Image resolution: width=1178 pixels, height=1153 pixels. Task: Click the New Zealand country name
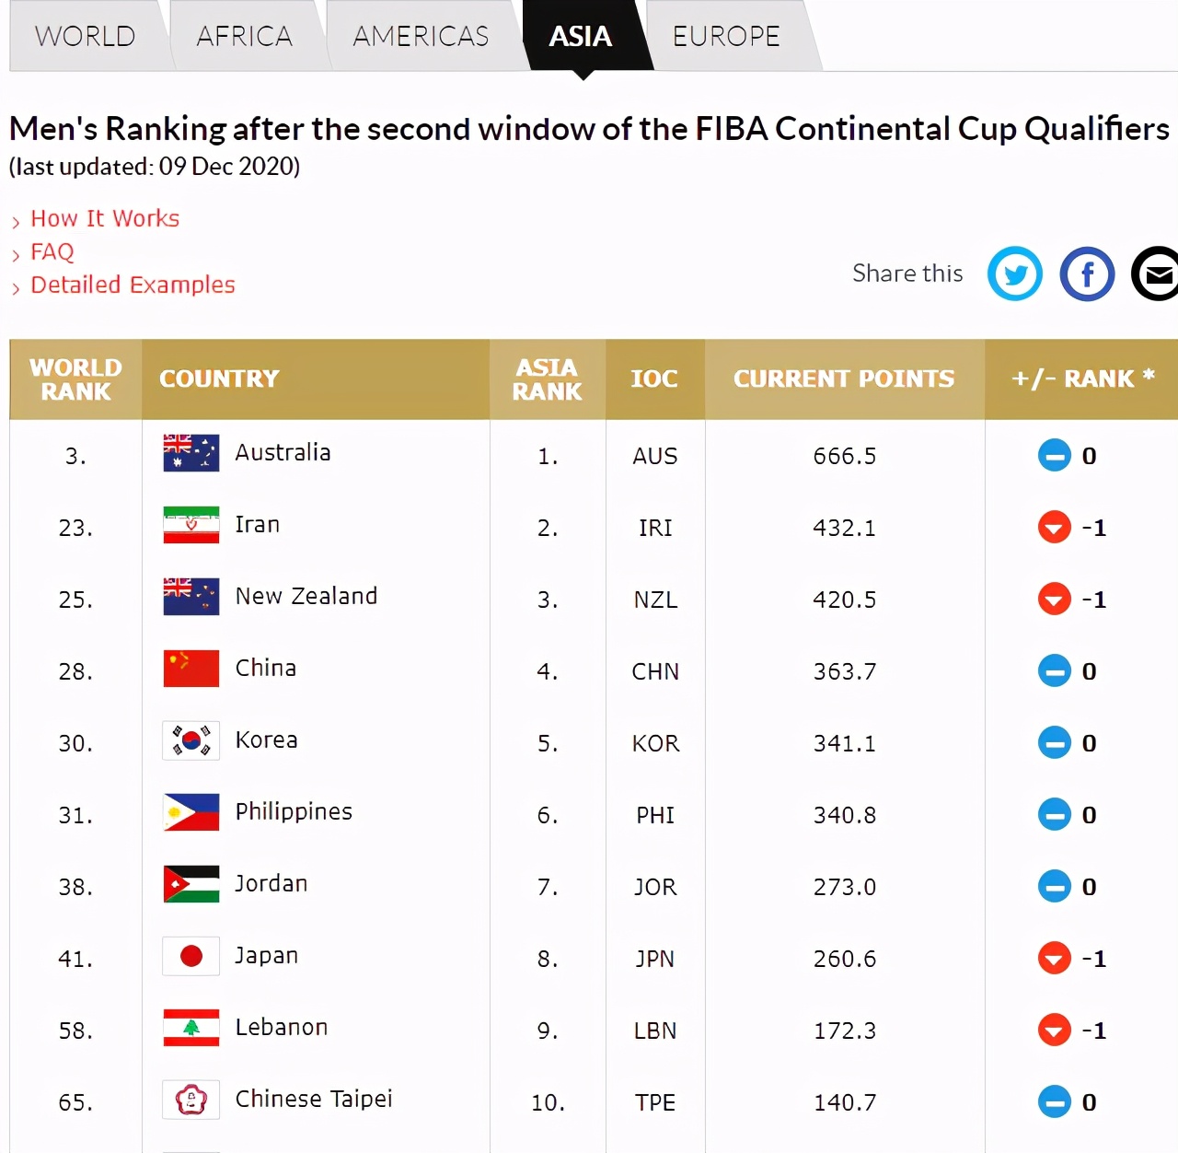pyautogui.click(x=306, y=596)
